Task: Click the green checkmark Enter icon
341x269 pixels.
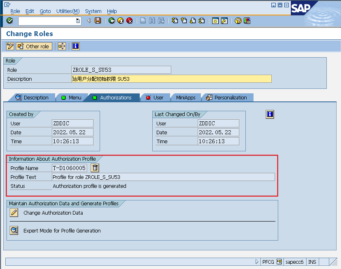Action: 10,21
